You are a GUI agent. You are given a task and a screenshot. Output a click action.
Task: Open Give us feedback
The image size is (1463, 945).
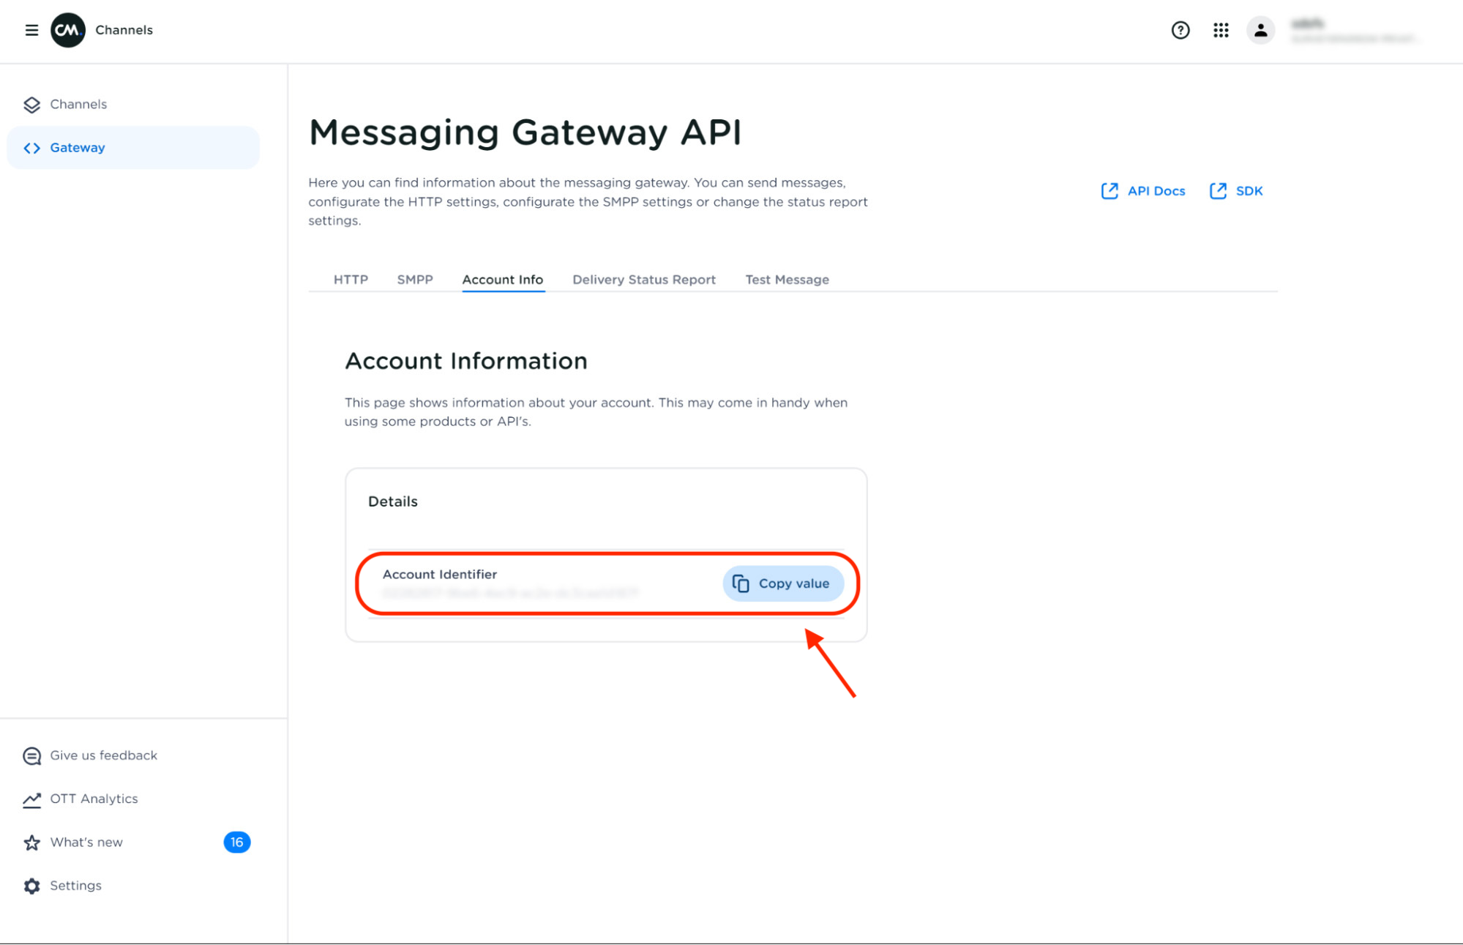coord(103,755)
